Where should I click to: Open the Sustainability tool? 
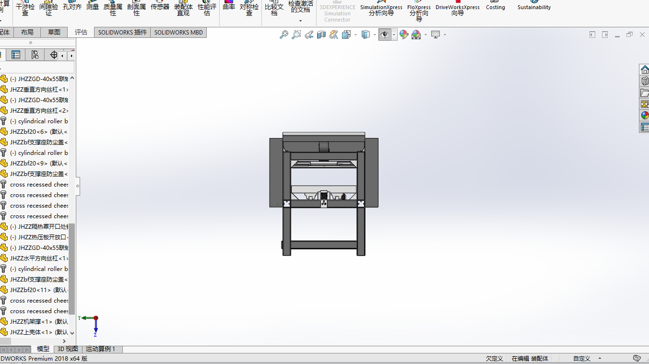(534, 6)
